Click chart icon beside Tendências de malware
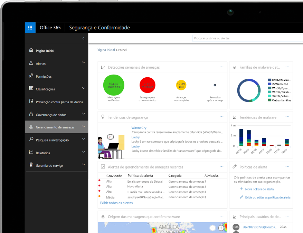Image resolution: width=303 pixels, height=233 pixels. 235,117
